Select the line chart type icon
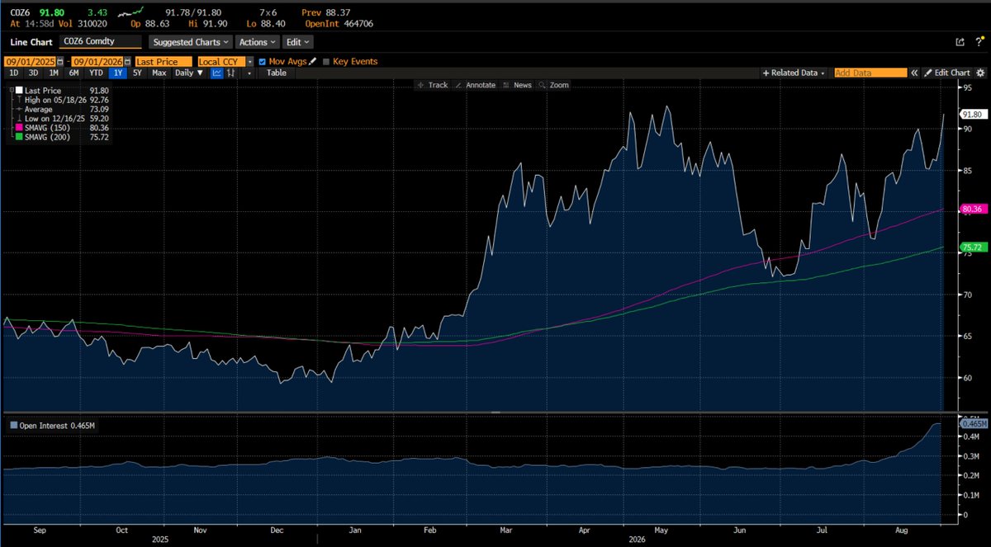Screen dimensions: 991x547 click(216, 73)
